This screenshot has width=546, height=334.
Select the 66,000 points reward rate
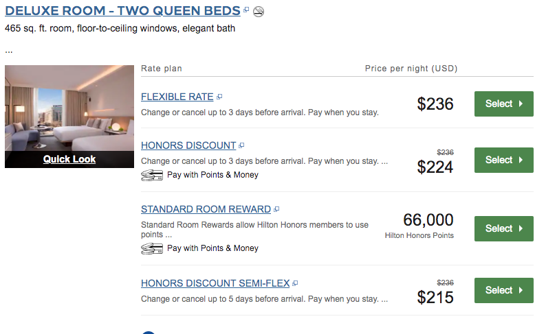click(503, 228)
